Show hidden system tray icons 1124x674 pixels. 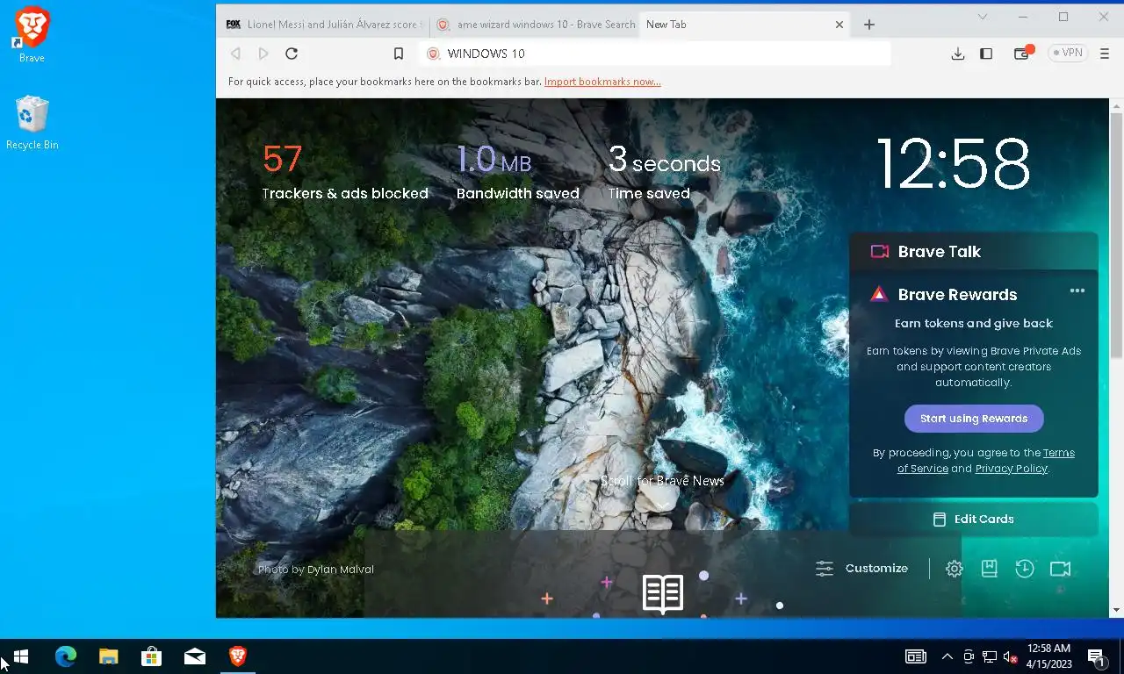click(x=947, y=656)
